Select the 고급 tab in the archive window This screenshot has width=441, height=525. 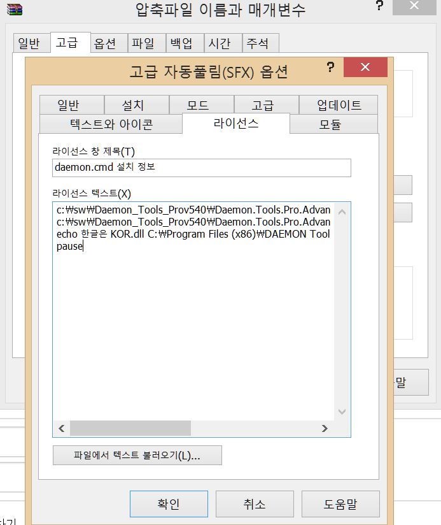pos(70,42)
